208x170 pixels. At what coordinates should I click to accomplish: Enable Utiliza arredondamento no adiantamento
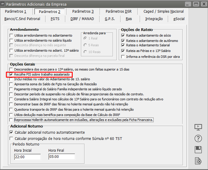click(12, 35)
